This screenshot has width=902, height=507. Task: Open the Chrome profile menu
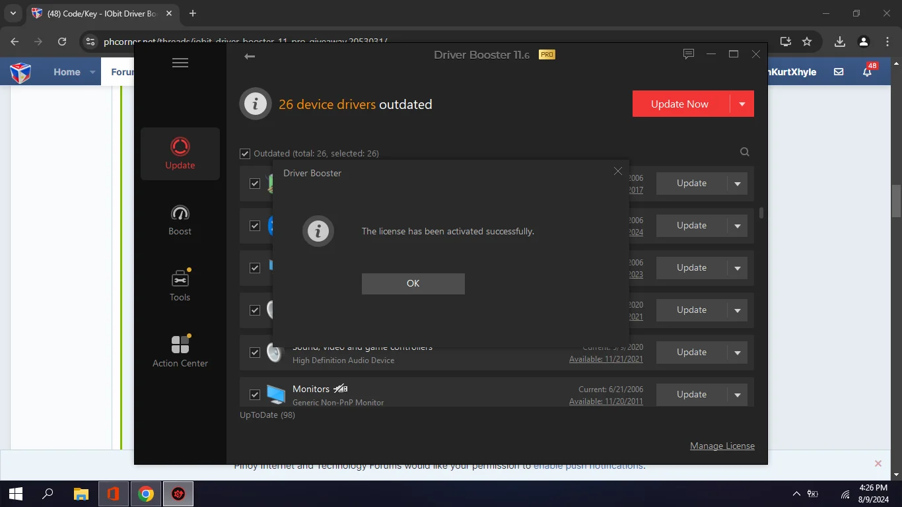coord(864,41)
